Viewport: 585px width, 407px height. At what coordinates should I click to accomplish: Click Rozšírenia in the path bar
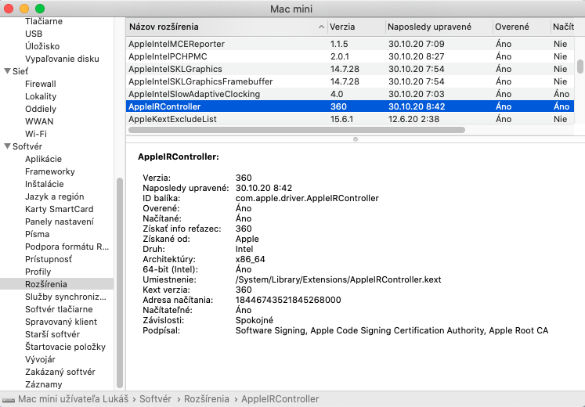tap(206, 399)
